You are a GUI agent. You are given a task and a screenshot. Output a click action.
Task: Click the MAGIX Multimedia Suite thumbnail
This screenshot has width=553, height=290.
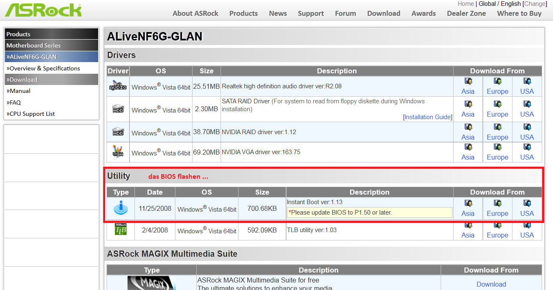click(151, 283)
